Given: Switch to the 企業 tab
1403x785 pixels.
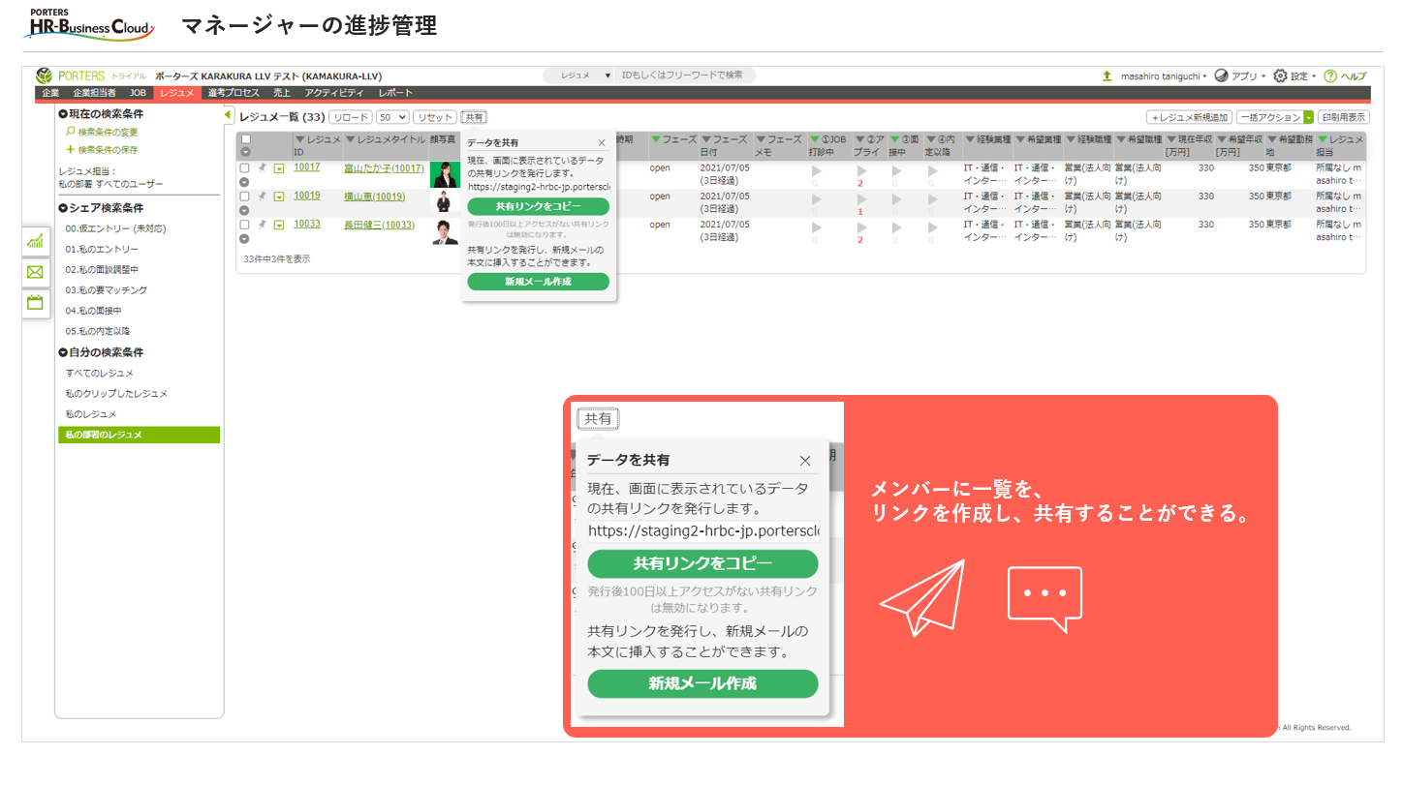Looking at the screenshot, I should (x=50, y=93).
